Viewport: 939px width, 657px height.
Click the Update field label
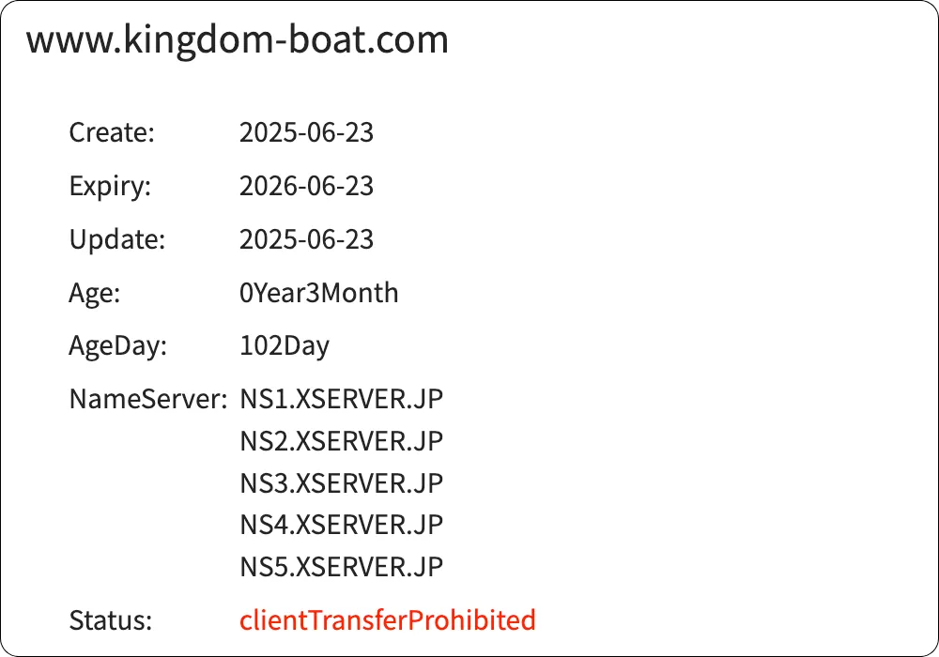[x=117, y=240]
